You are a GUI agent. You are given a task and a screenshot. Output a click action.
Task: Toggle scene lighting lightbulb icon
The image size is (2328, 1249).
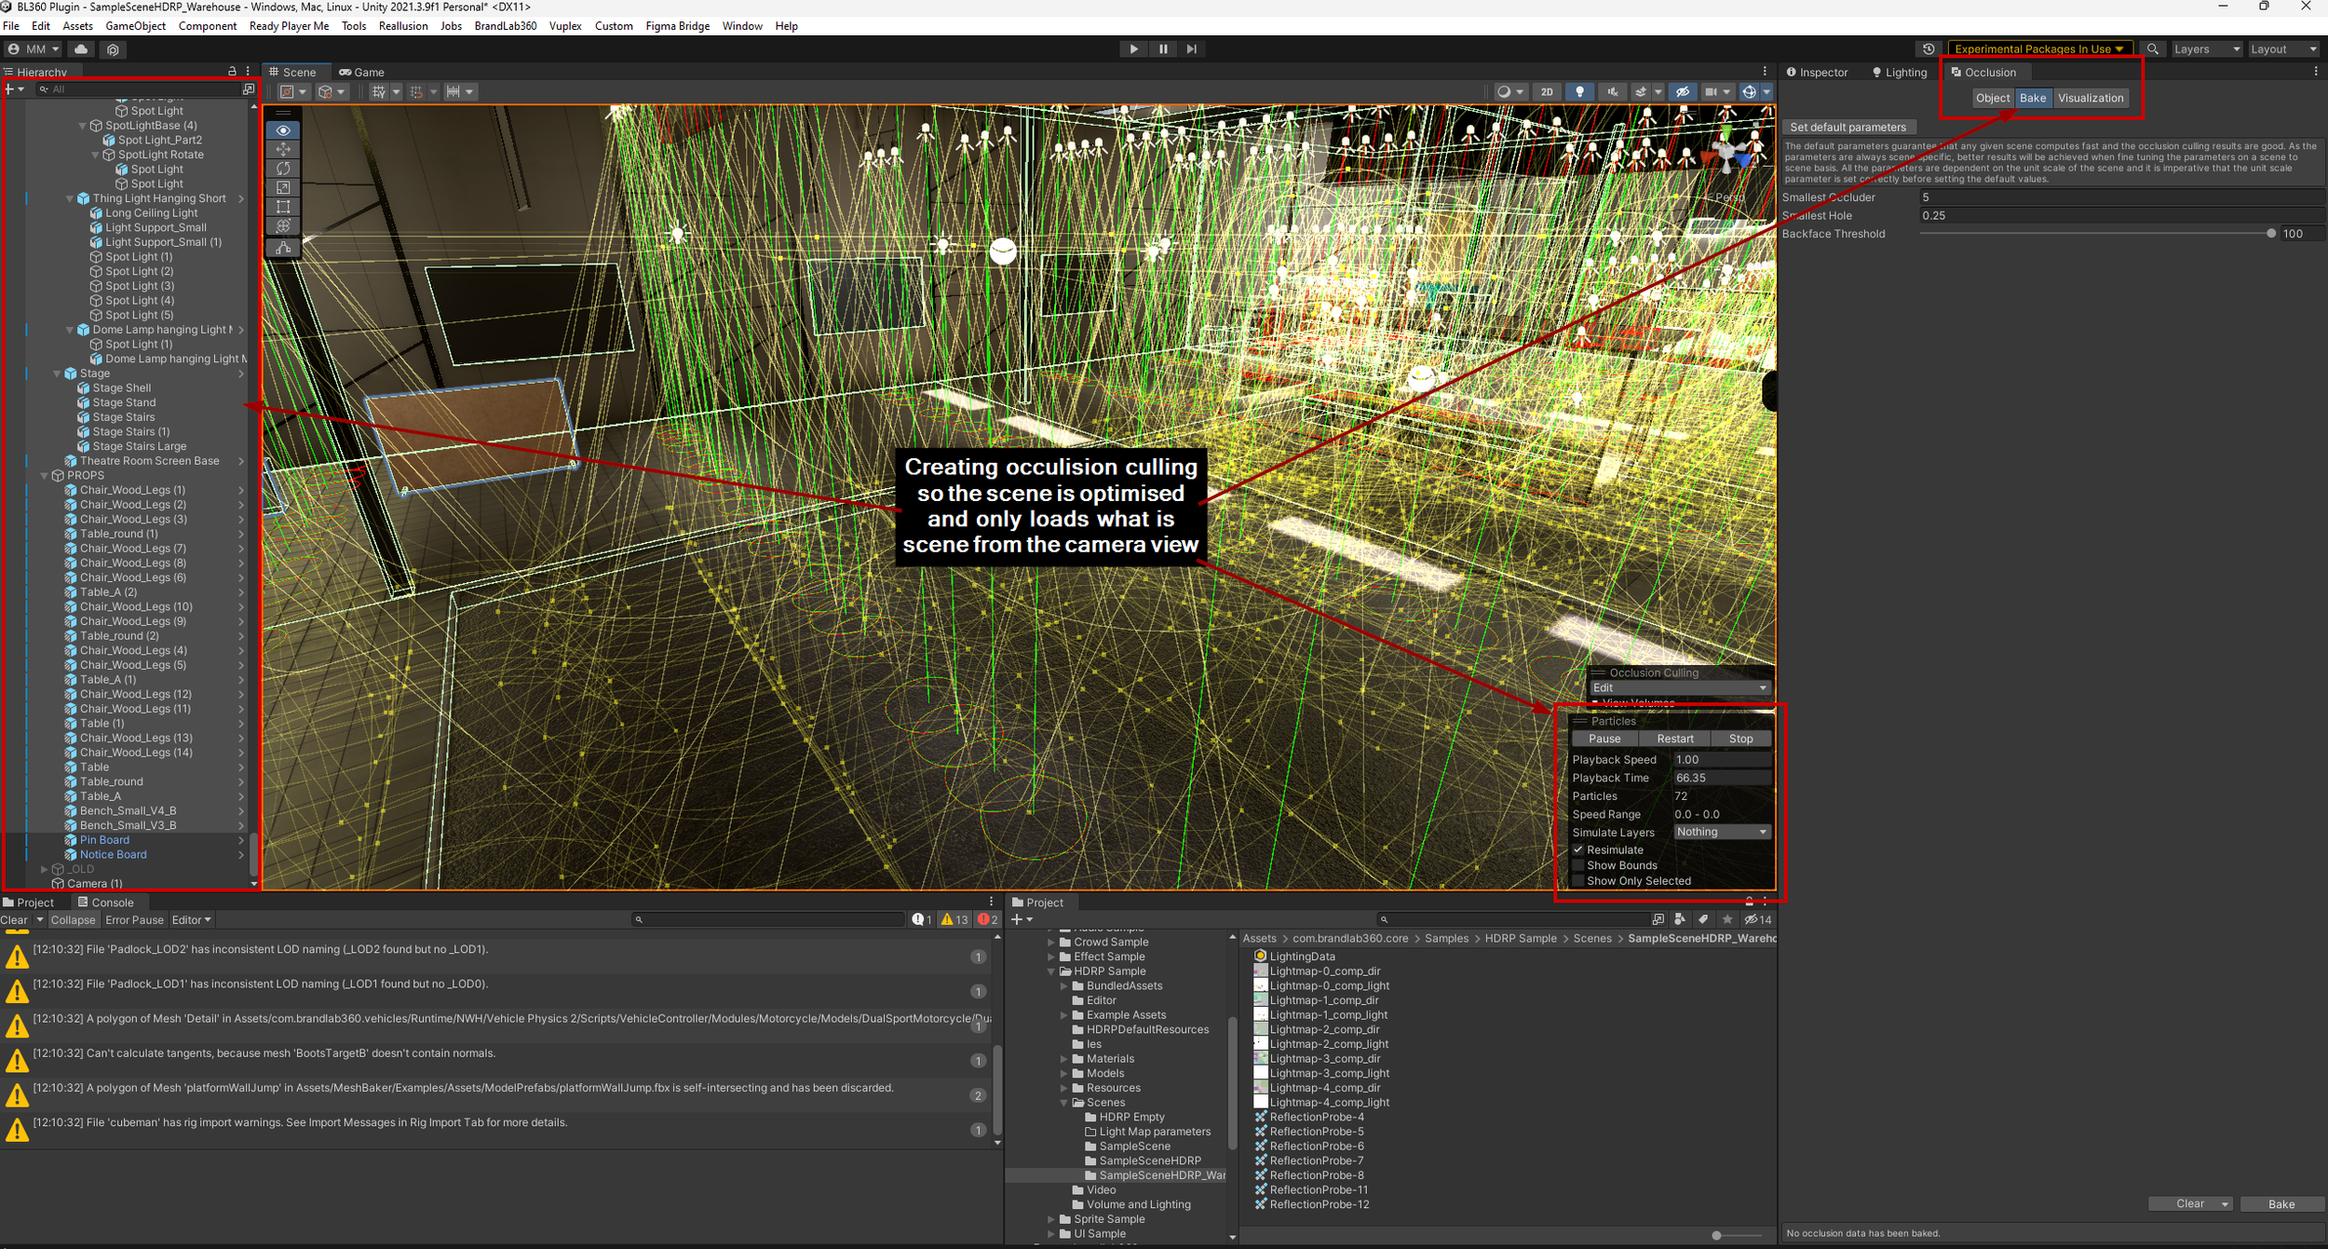1579,91
